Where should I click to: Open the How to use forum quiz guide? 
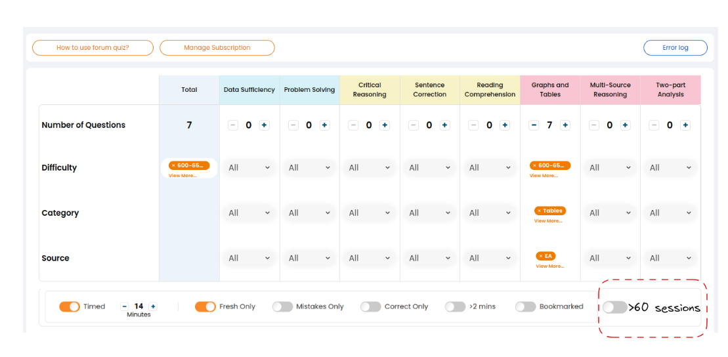pyautogui.click(x=93, y=48)
